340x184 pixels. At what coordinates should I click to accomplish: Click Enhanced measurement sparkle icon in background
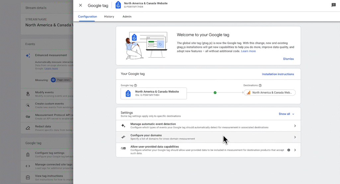[28, 56]
